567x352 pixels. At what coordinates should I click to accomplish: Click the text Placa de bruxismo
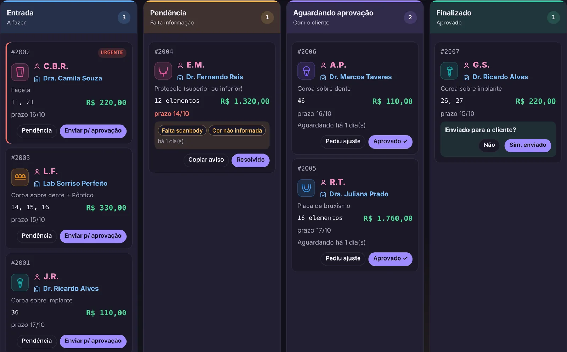(324, 206)
